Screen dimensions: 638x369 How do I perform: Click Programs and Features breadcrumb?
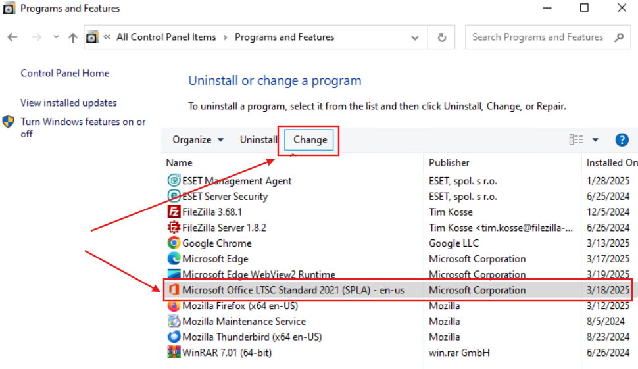click(x=284, y=37)
